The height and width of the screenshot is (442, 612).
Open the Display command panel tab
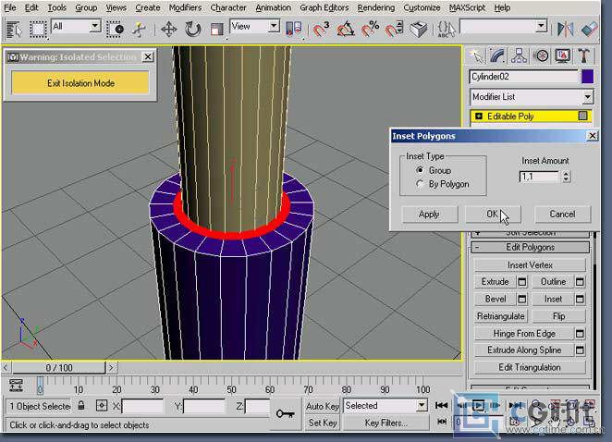tap(562, 56)
